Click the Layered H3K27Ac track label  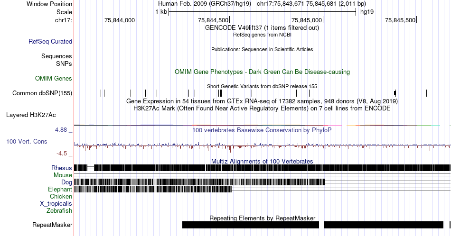pyautogui.click(x=31, y=115)
